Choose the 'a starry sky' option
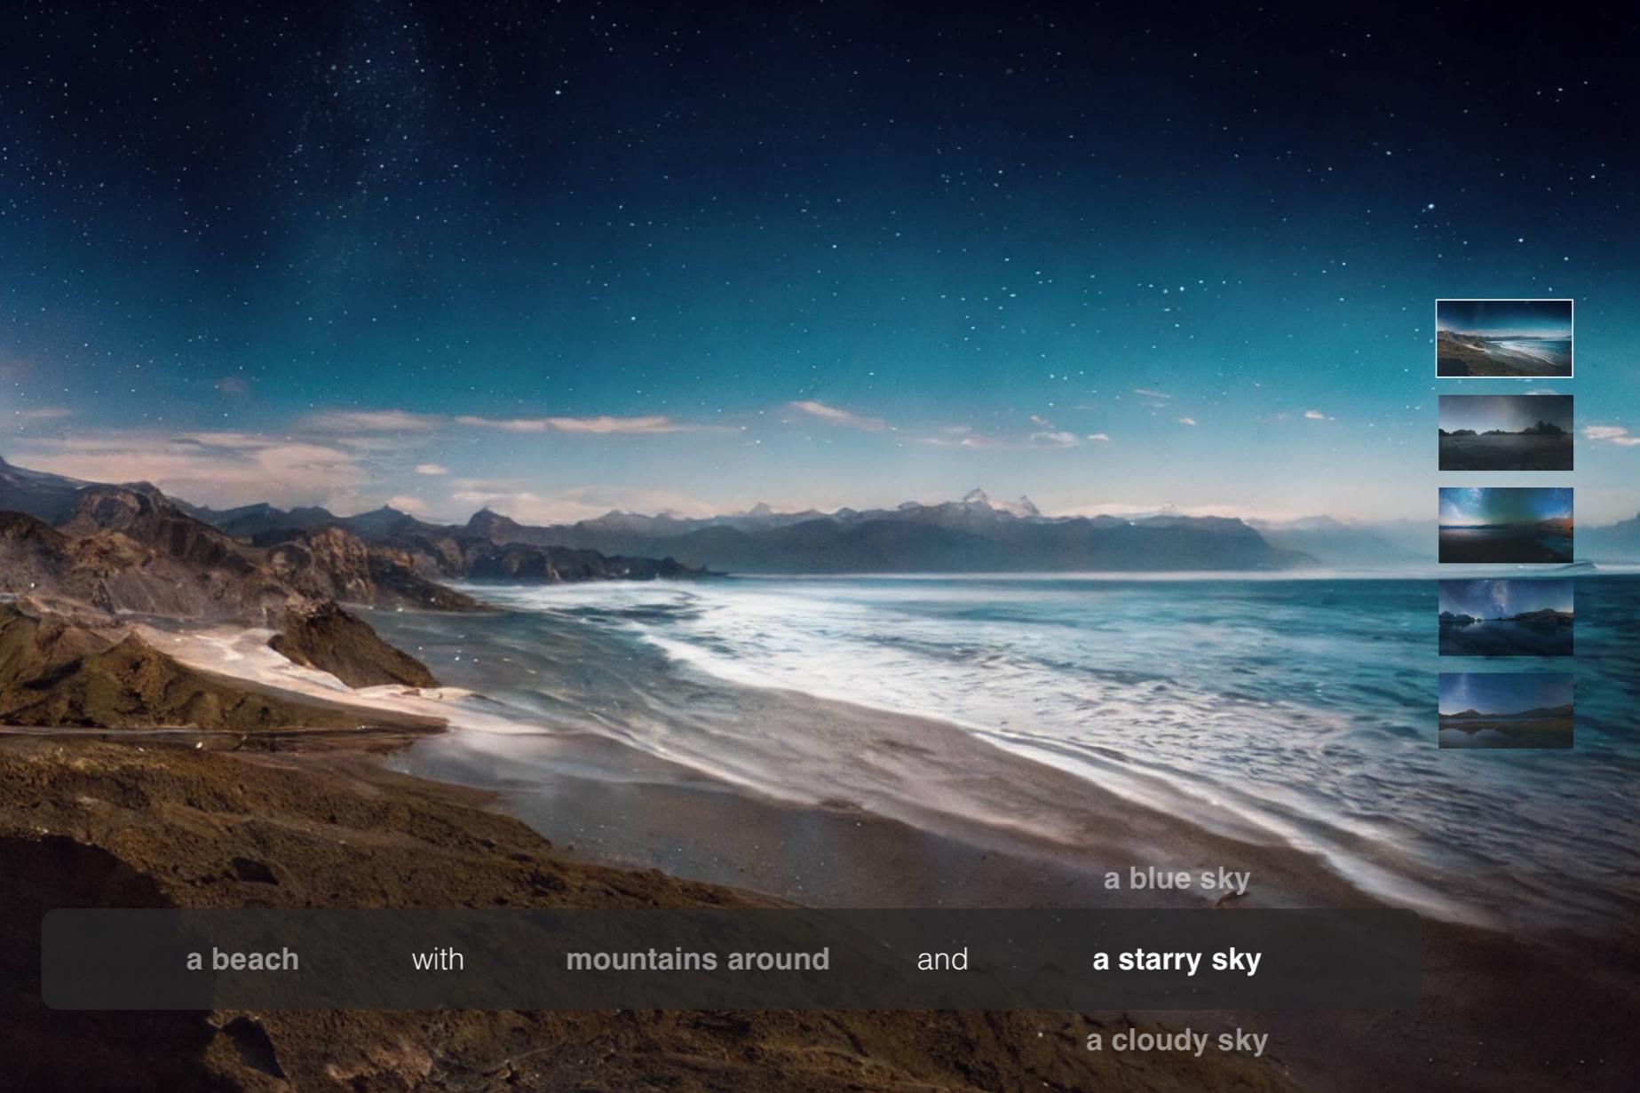The image size is (1640, 1093). point(1177,960)
